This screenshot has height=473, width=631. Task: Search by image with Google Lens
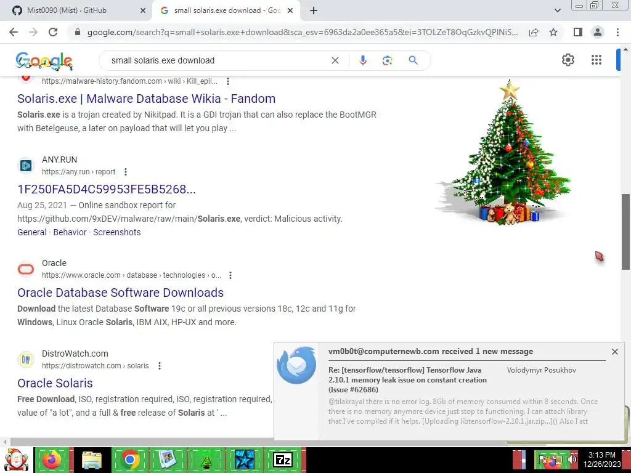coord(387,60)
